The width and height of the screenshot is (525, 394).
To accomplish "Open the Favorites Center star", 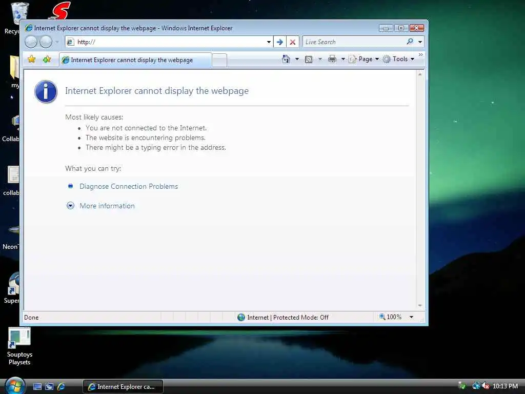I will click(31, 60).
